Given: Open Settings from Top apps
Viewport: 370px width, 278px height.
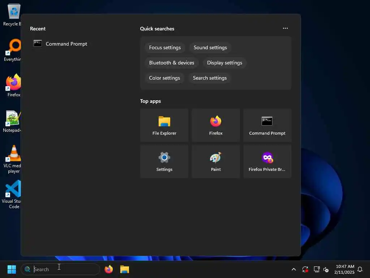Looking at the screenshot, I should [164, 161].
